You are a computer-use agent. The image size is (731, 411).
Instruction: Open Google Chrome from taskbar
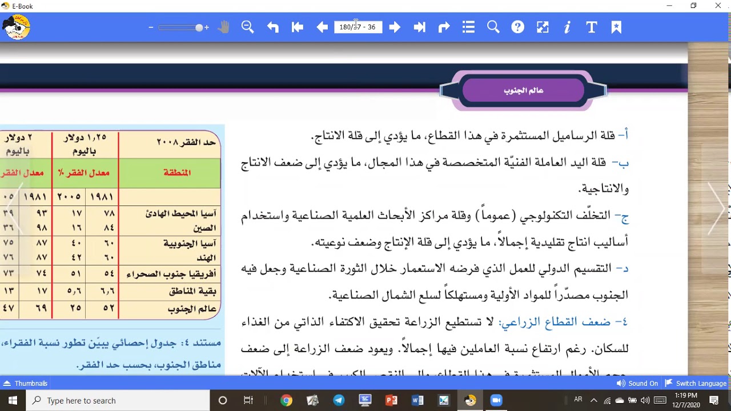(287, 400)
